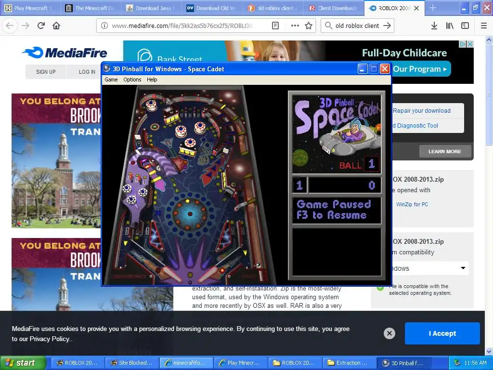Click the WinZip for PC link
Screen dimensions: 493x370
pos(412,204)
